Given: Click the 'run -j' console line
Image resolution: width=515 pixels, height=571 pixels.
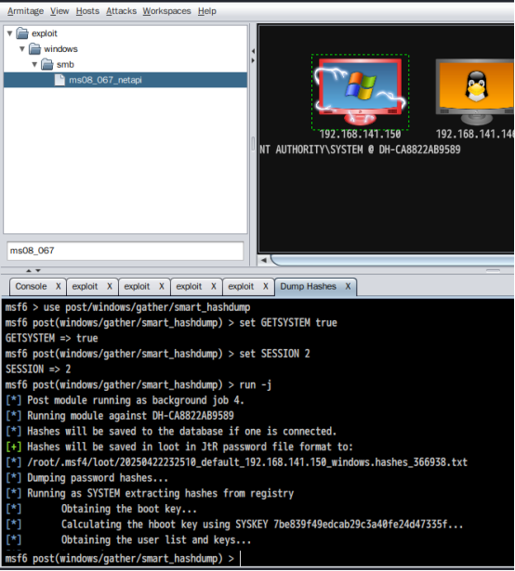Looking at the screenshot, I should click(139, 385).
